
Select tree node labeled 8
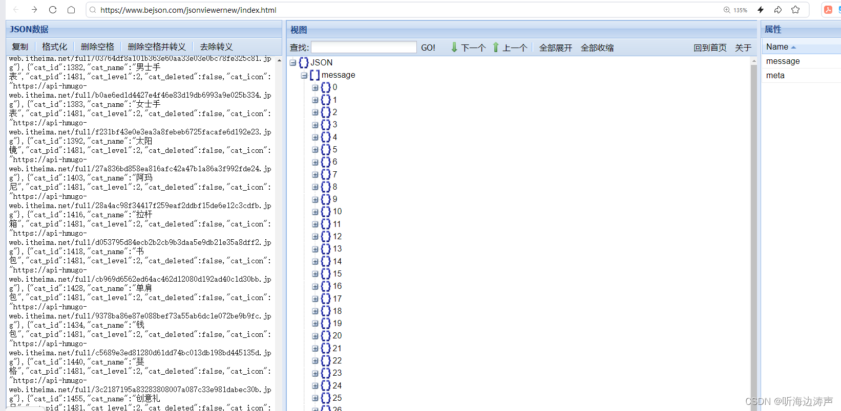pos(335,187)
